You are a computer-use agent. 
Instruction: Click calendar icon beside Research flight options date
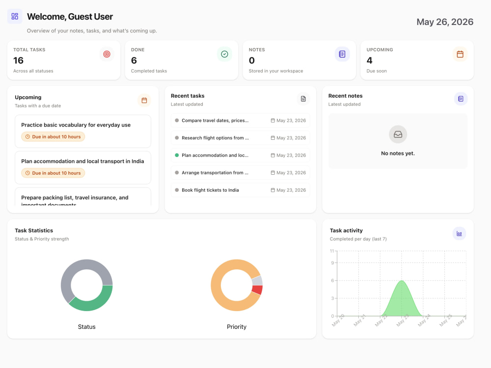coord(273,138)
